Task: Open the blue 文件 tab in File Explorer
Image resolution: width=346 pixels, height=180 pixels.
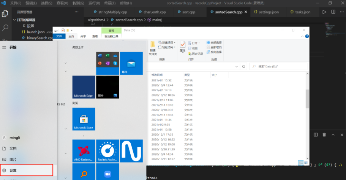Action: point(59,36)
